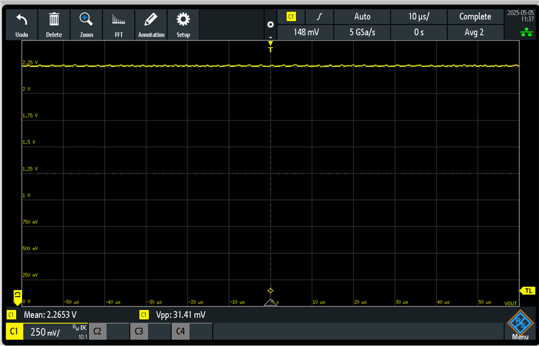Click the Complete acquisition status button

[x=475, y=16]
